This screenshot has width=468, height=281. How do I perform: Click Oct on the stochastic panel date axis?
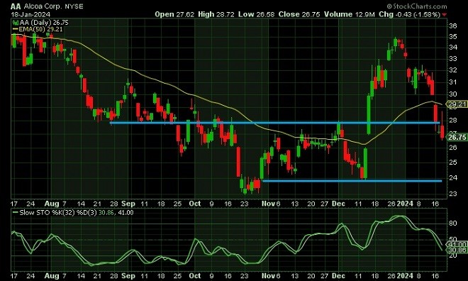pos(195,275)
